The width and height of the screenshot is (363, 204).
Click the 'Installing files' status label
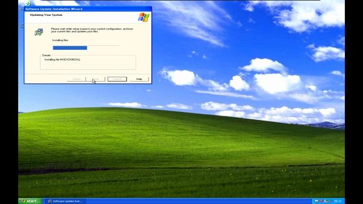coord(60,40)
